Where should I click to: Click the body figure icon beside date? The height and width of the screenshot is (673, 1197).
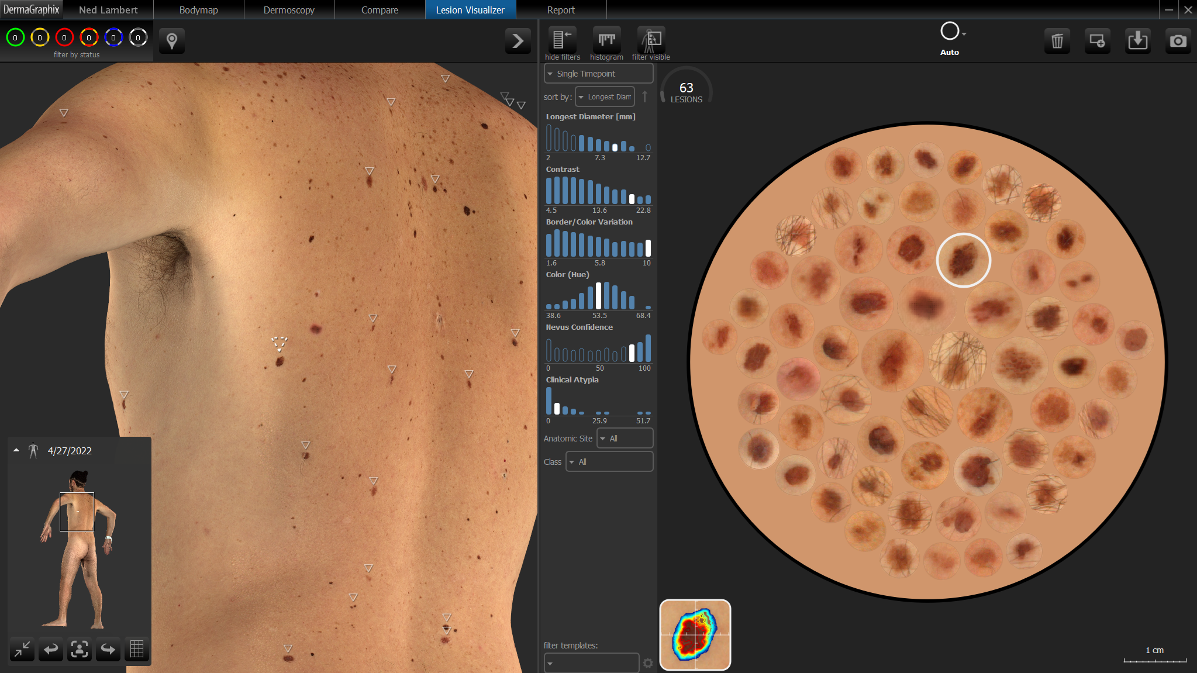33,451
